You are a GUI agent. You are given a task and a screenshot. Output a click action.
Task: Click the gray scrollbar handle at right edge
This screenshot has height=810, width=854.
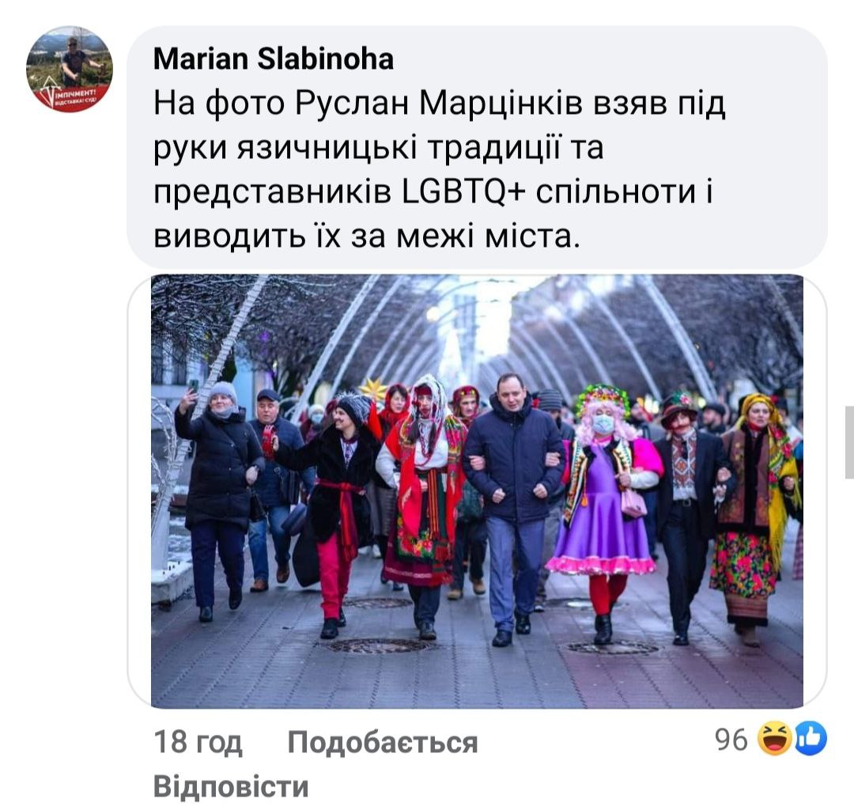849,441
